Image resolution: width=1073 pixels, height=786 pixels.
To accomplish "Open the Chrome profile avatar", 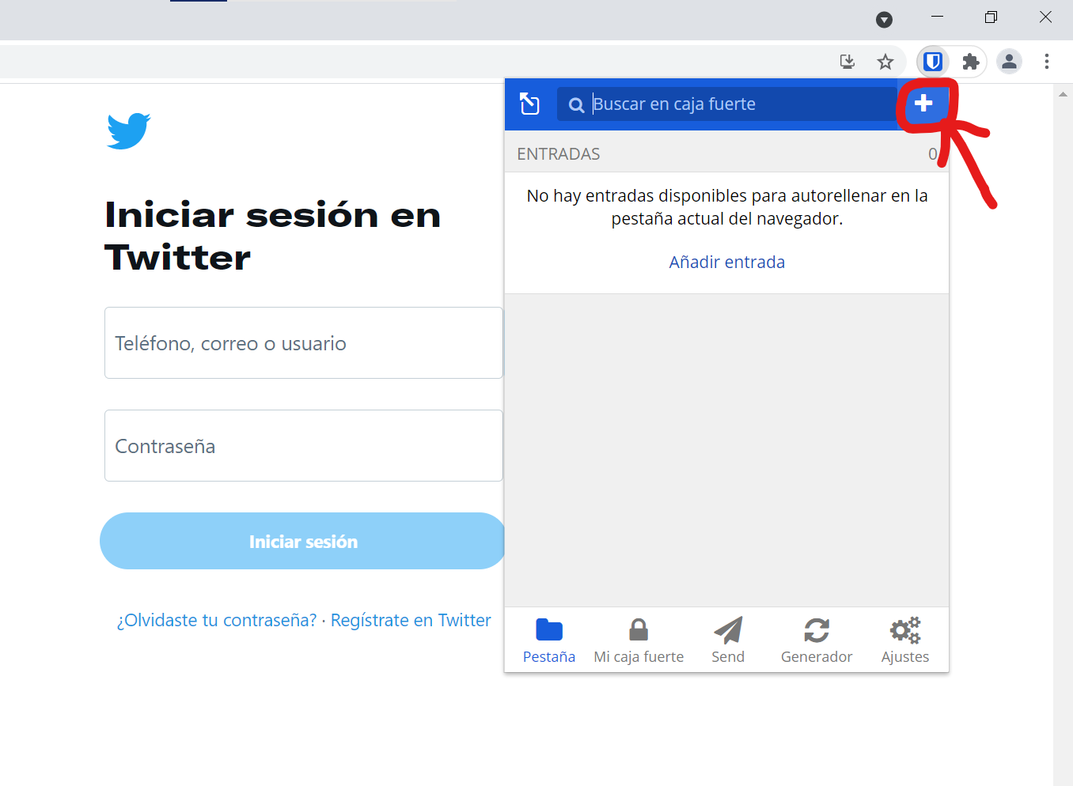I will (1009, 61).
